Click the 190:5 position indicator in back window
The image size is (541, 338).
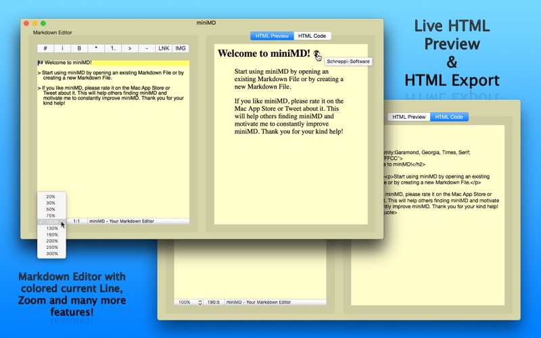(x=214, y=302)
